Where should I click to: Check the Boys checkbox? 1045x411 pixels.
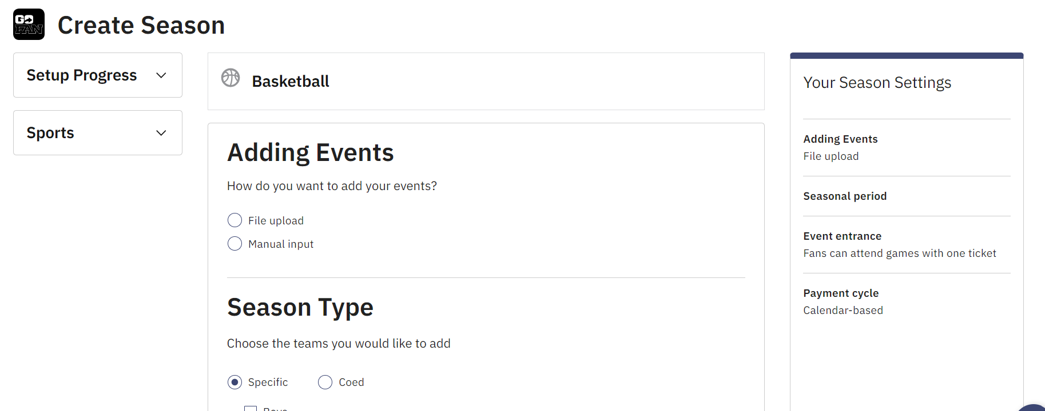pyautogui.click(x=251, y=408)
